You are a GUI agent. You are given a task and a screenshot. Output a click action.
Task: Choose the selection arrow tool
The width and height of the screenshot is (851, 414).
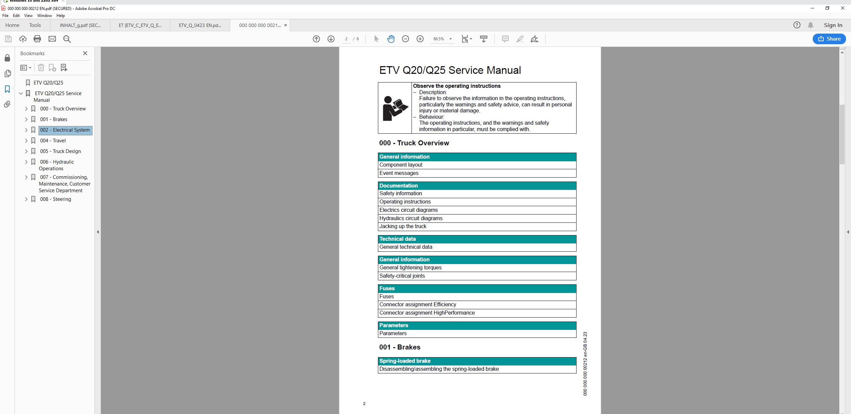376,39
